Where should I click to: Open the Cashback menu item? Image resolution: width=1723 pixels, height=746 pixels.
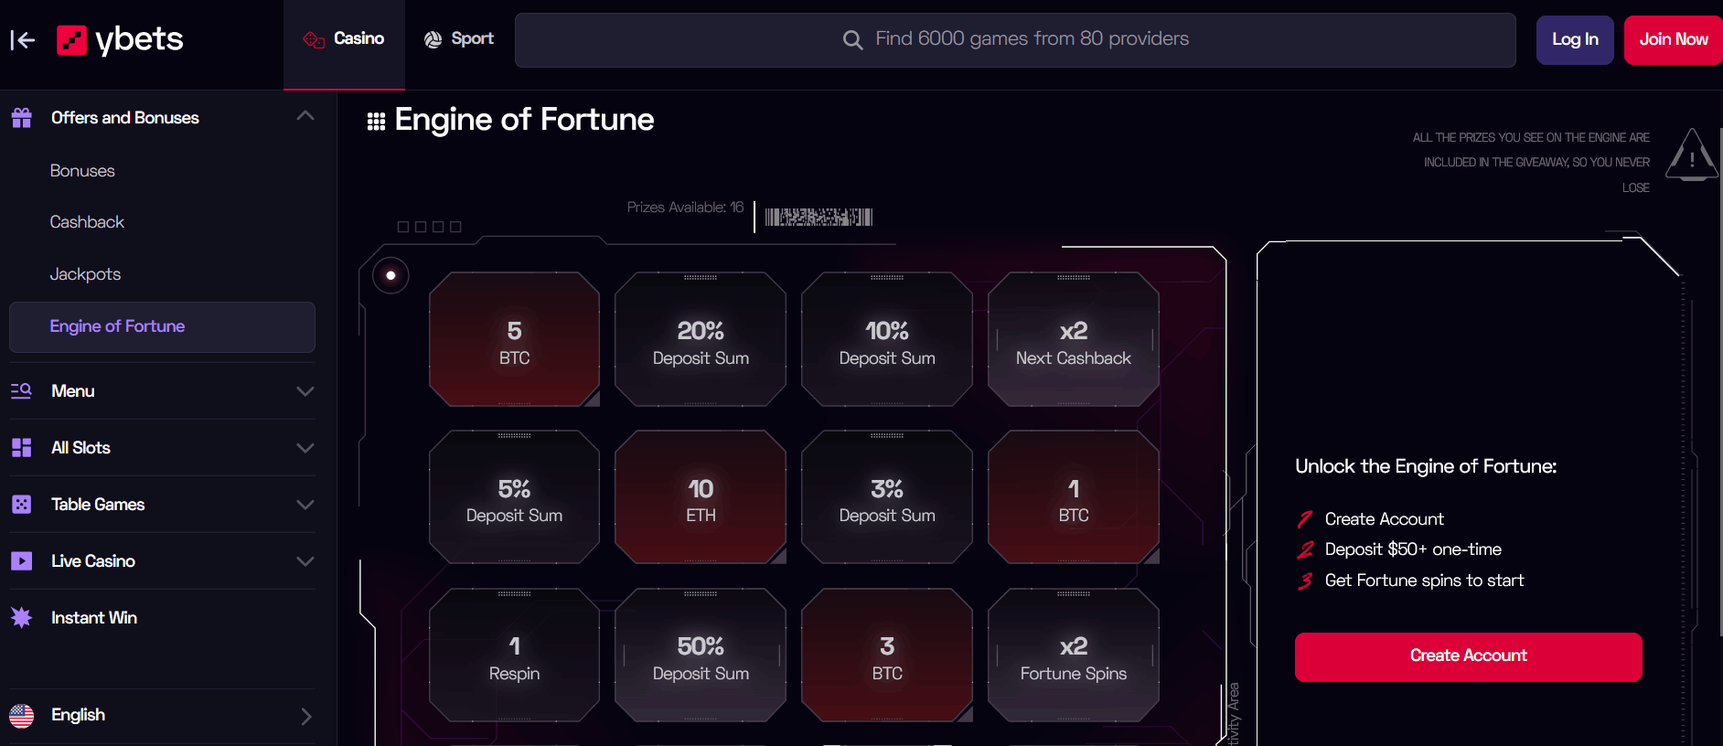[87, 222]
